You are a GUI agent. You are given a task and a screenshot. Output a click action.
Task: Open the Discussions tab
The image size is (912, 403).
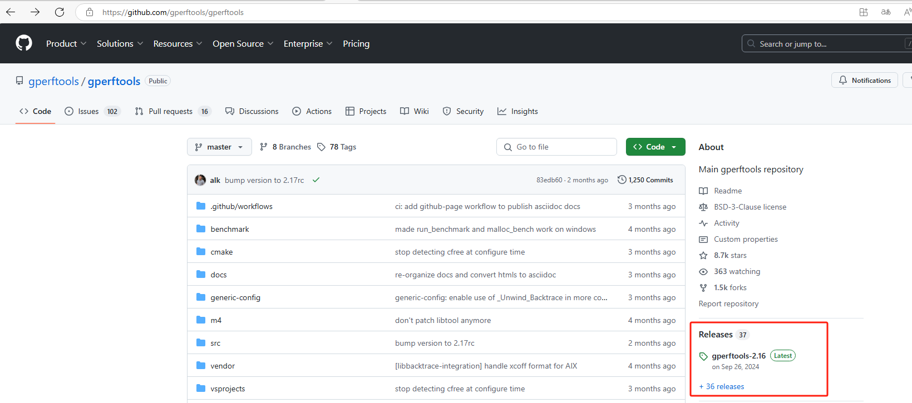[x=252, y=111]
